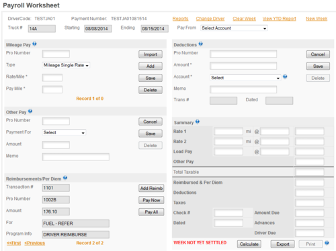Click Save in Deductions section
Screen dimensions: 336x251
[318, 66]
